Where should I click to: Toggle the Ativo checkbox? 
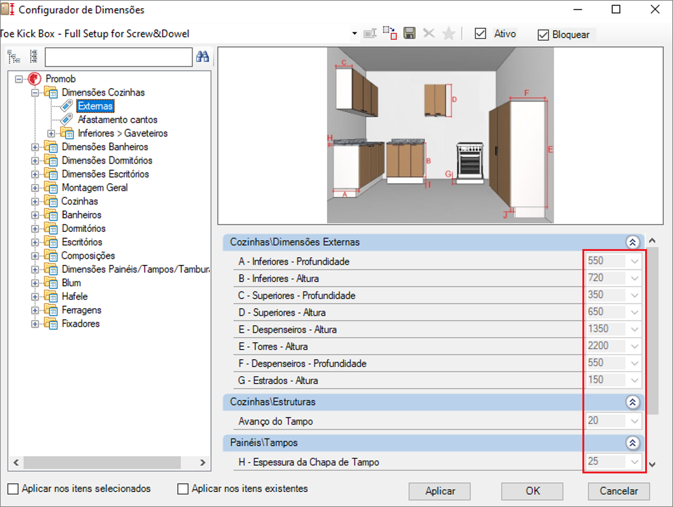pyautogui.click(x=481, y=34)
